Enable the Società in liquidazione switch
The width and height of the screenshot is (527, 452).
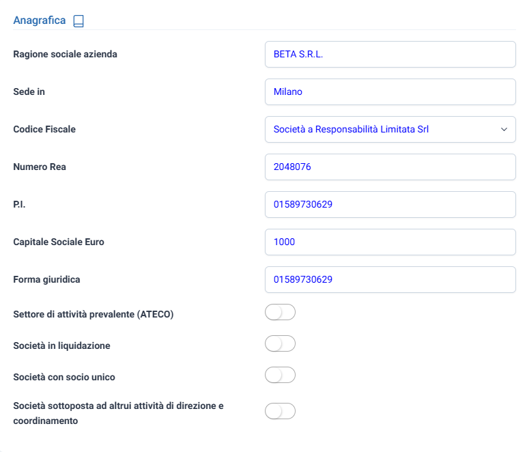point(280,343)
